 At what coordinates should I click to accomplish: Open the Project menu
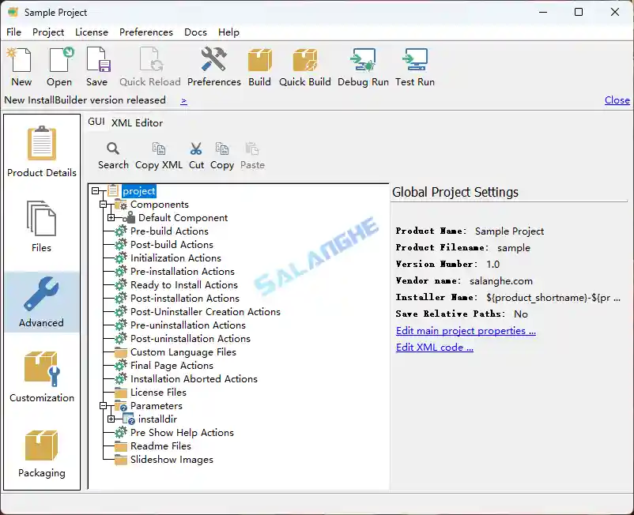pyautogui.click(x=48, y=32)
